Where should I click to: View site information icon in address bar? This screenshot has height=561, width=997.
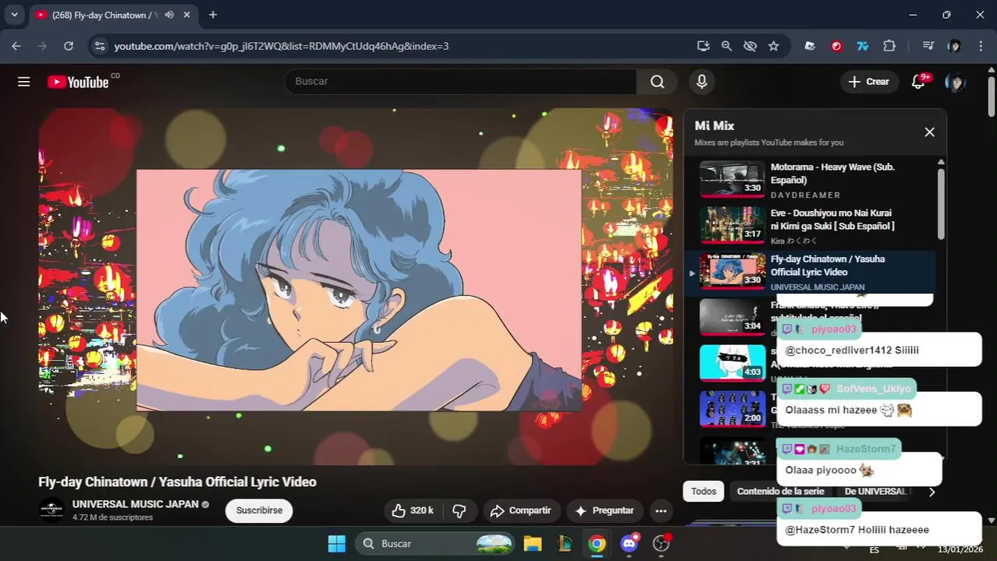coord(99,46)
